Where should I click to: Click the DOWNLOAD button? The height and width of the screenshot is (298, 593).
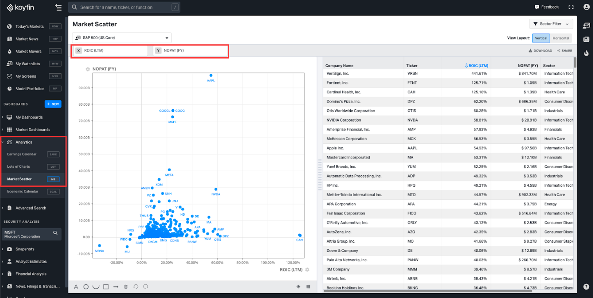click(x=540, y=51)
